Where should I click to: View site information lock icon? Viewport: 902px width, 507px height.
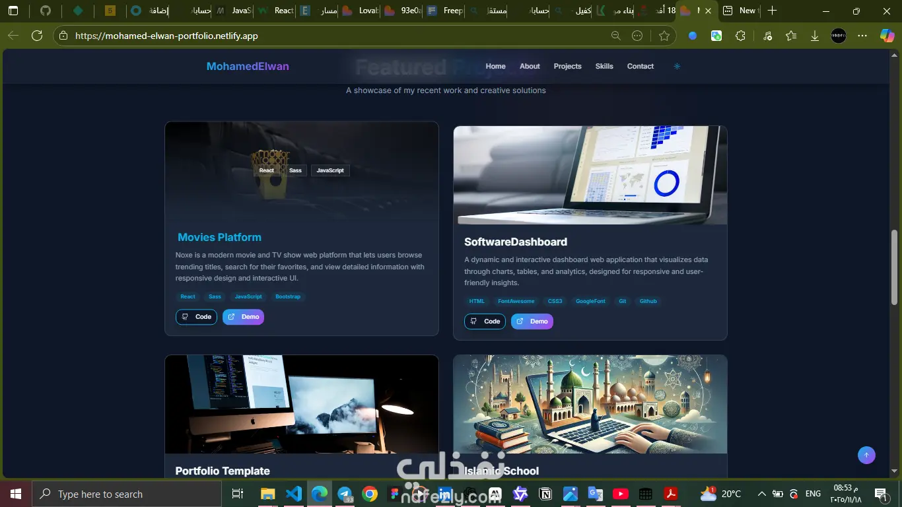(x=63, y=36)
